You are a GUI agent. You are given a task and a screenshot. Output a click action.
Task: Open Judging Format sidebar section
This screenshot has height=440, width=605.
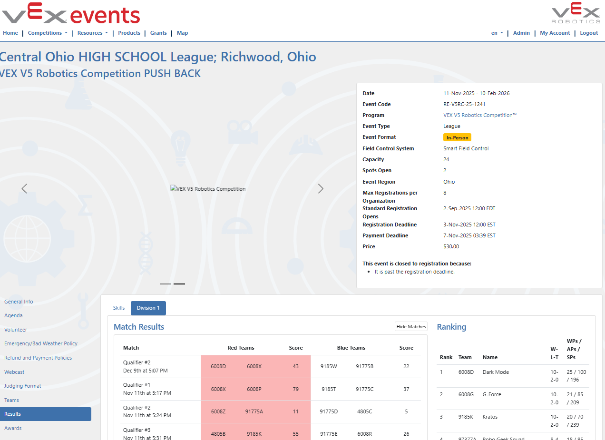pos(23,386)
